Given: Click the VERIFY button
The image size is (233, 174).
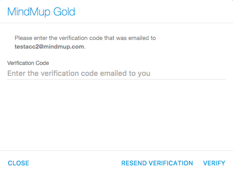Looking at the screenshot, I should coord(214,163).
